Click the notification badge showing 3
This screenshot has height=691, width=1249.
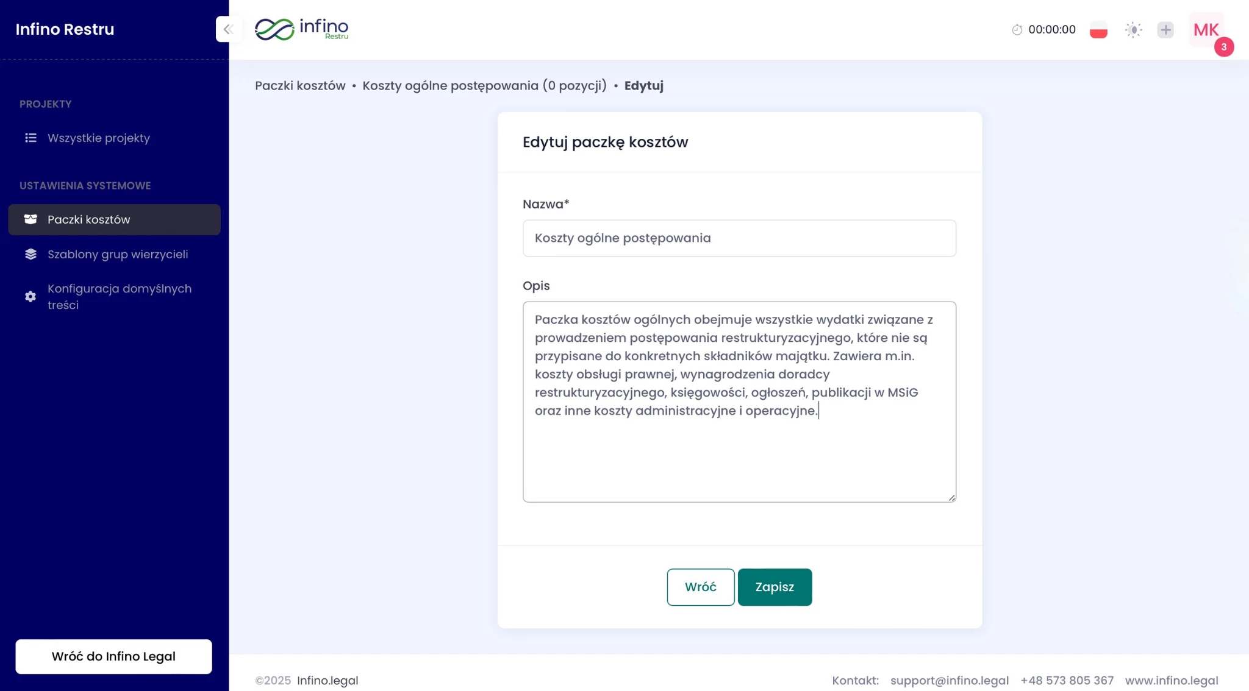pyautogui.click(x=1223, y=47)
